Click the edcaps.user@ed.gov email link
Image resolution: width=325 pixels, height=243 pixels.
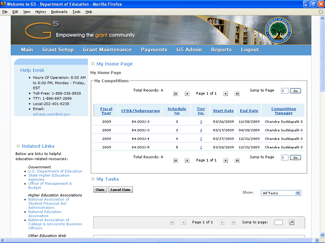click(51, 114)
